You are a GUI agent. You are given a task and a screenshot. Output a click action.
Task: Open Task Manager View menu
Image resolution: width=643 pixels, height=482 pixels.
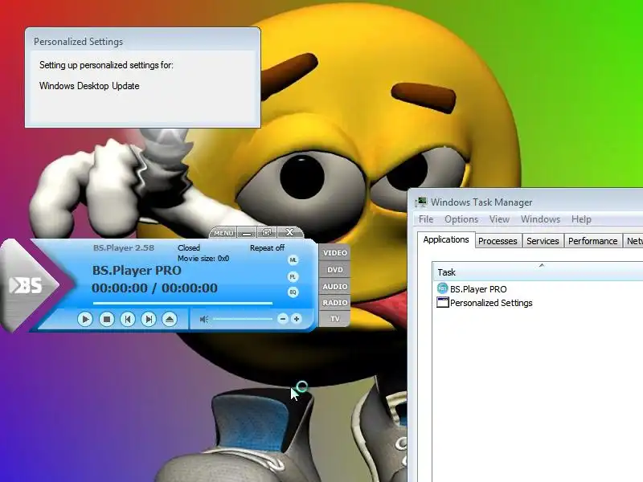tap(499, 219)
